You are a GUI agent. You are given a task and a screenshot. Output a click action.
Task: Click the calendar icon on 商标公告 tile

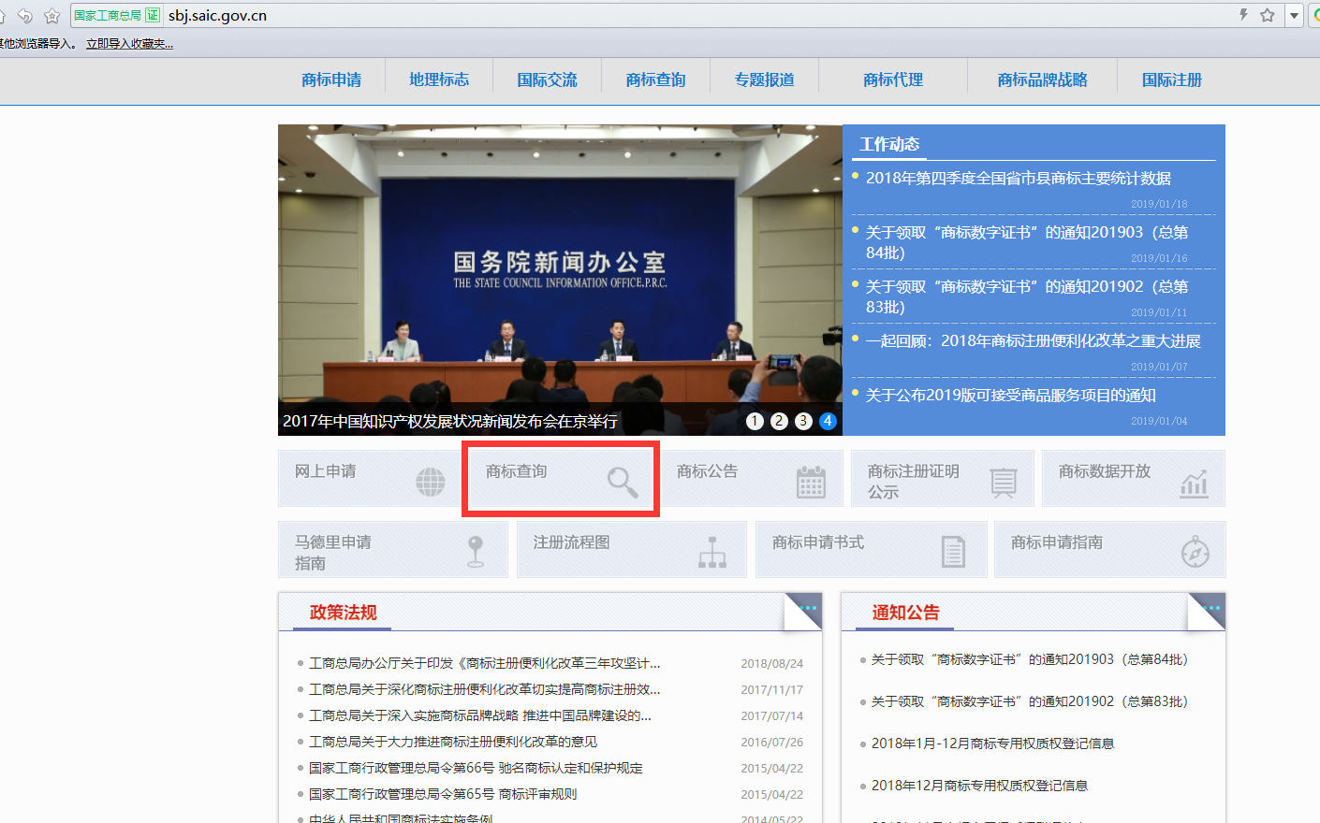tap(811, 482)
